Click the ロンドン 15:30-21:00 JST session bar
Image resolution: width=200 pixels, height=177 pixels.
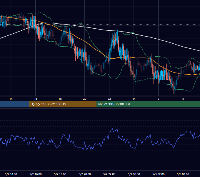(x=62, y=104)
